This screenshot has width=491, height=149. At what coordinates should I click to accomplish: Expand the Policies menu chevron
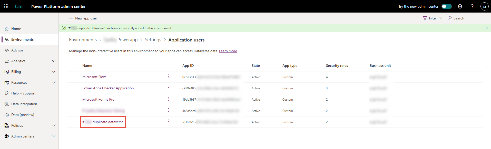click(54, 125)
